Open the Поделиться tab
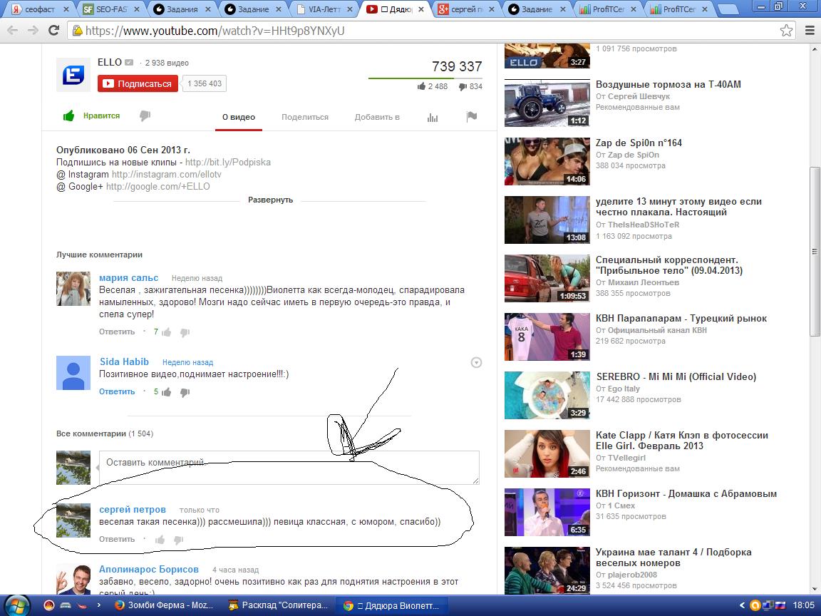 305,118
